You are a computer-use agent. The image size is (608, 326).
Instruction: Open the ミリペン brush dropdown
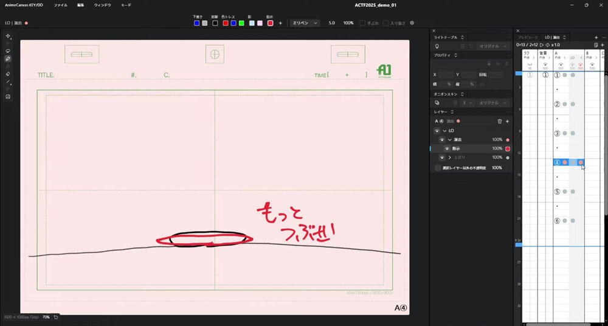305,23
